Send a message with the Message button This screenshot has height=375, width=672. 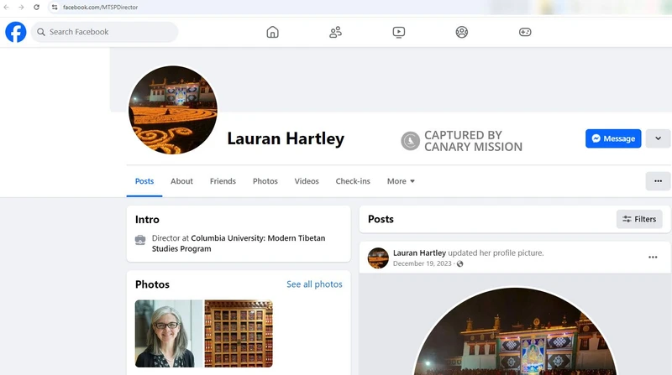613,138
